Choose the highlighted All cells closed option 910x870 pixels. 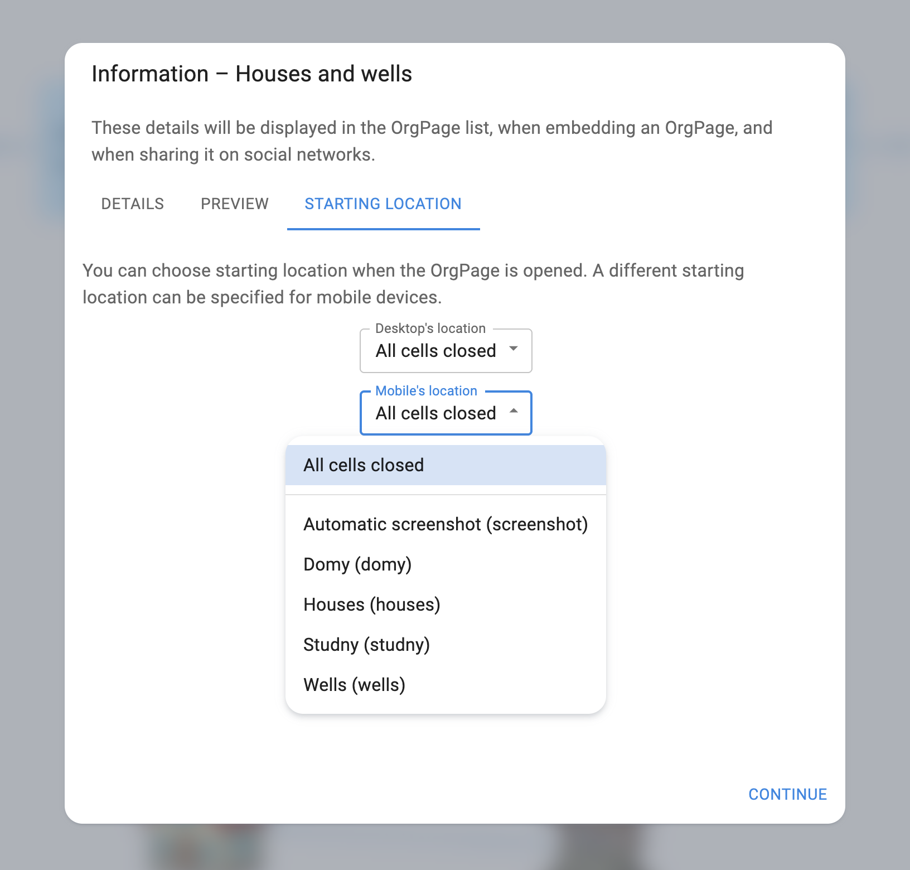(x=364, y=465)
